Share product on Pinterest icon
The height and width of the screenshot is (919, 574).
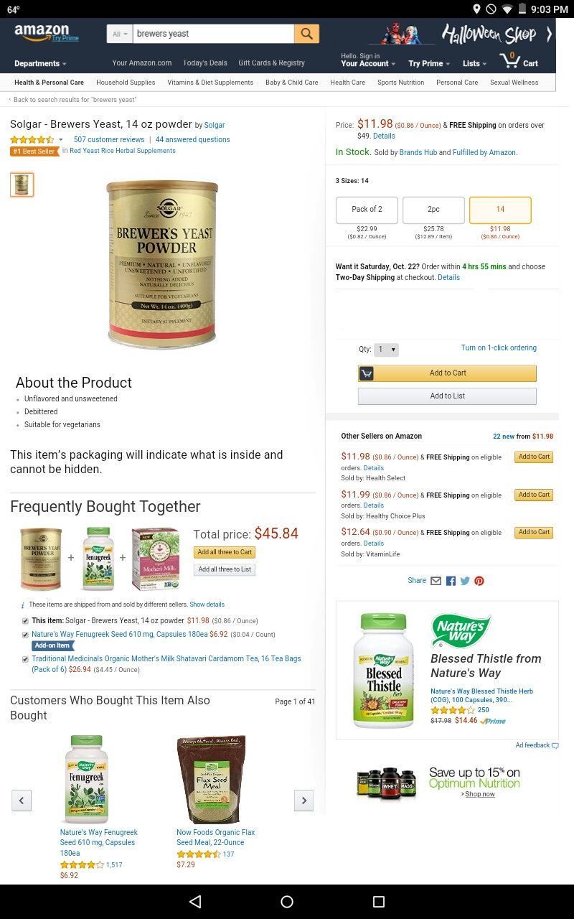pyautogui.click(x=479, y=581)
